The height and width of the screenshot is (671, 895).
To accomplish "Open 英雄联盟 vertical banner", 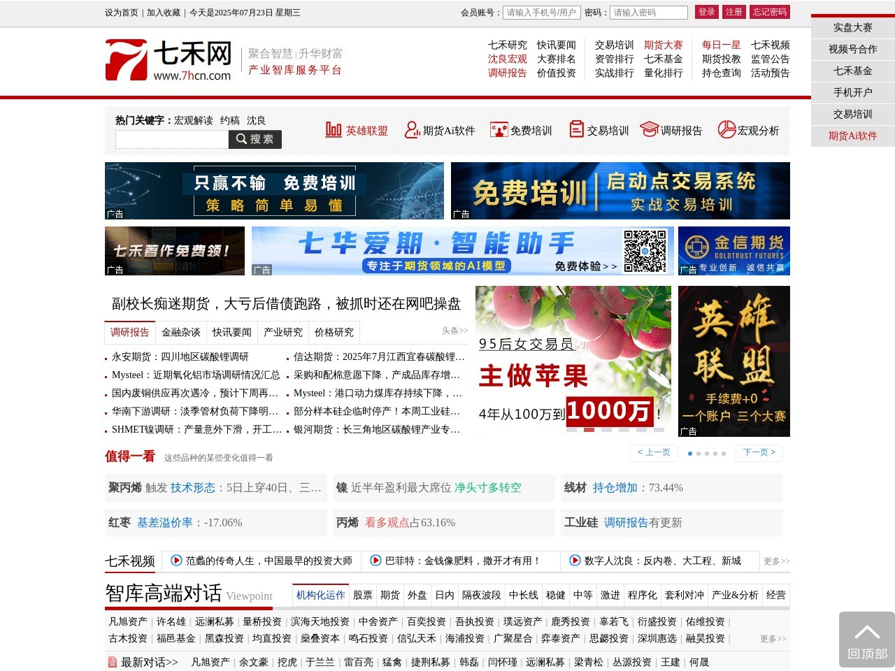I will (734, 361).
